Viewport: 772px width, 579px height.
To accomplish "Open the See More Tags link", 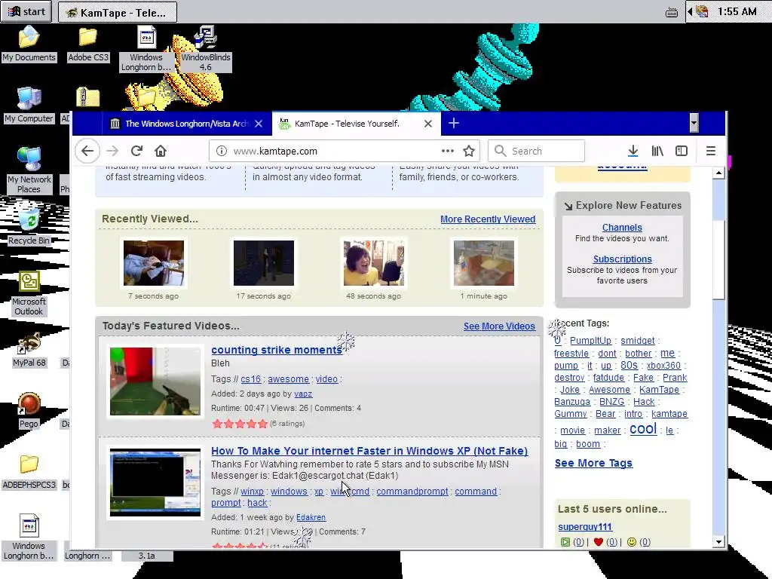I will coord(593,463).
